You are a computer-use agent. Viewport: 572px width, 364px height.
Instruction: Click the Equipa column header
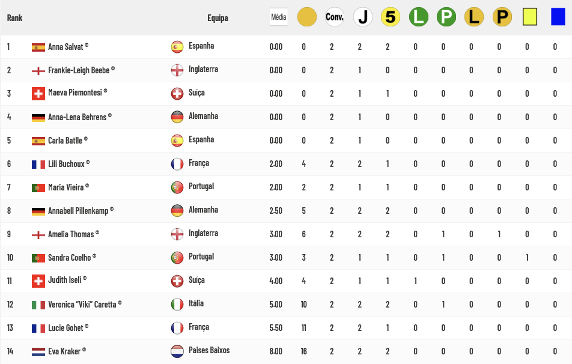coord(218,18)
